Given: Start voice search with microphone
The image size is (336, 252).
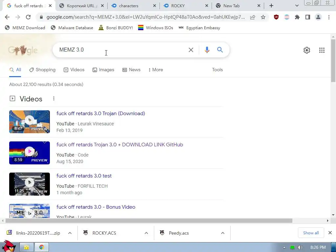Looking at the screenshot, I should pyautogui.click(x=207, y=50).
